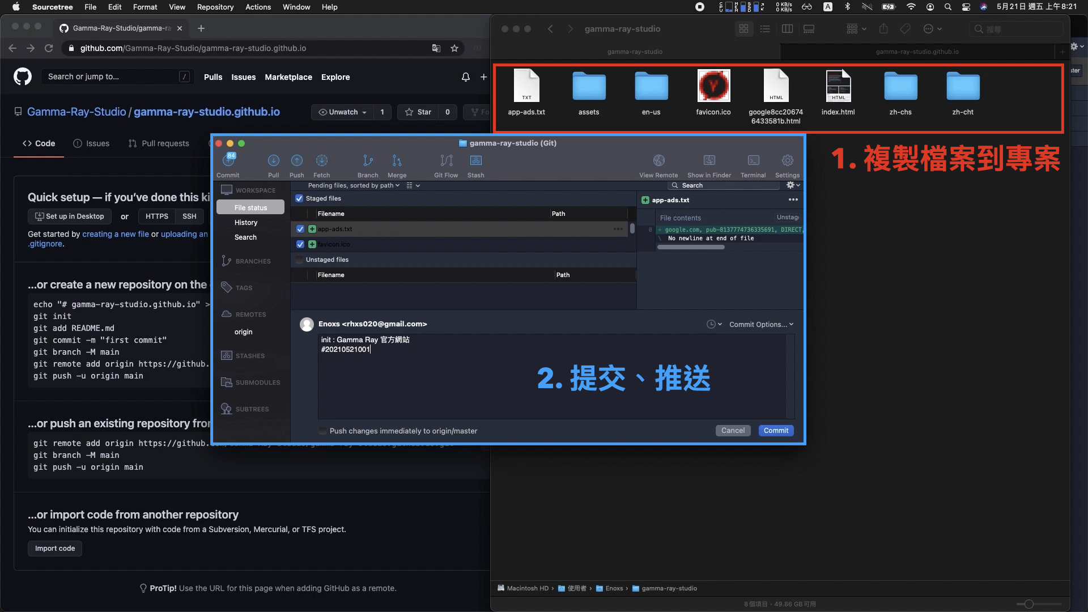This screenshot has height=612, width=1088.
Task: Open the diff gear options dropdown
Action: (x=793, y=185)
